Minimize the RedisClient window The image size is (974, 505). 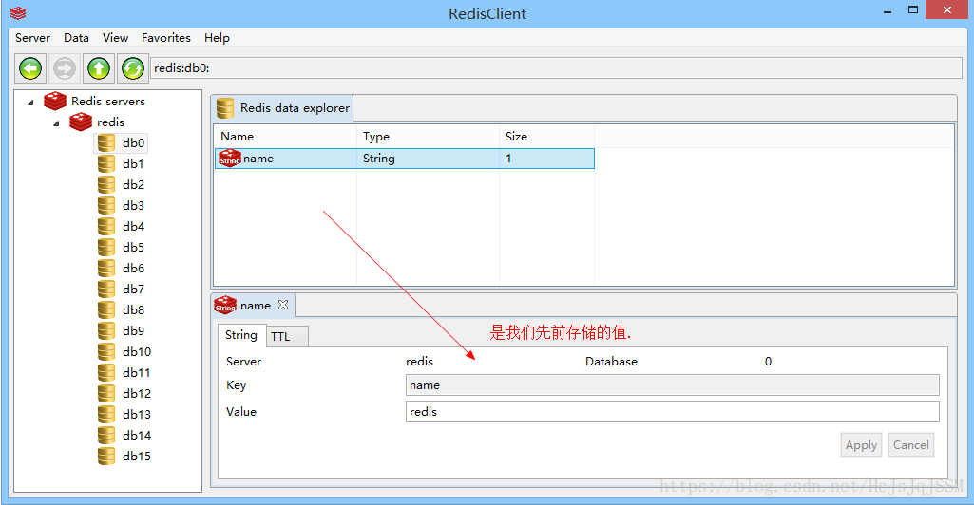[x=888, y=11]
